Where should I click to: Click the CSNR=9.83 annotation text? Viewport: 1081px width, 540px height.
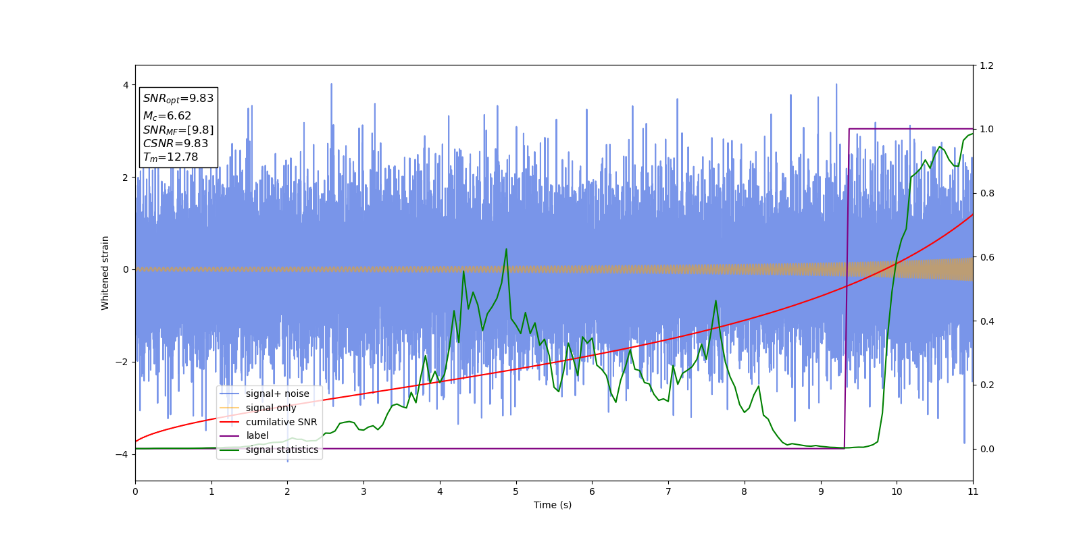tap(176, 144)
